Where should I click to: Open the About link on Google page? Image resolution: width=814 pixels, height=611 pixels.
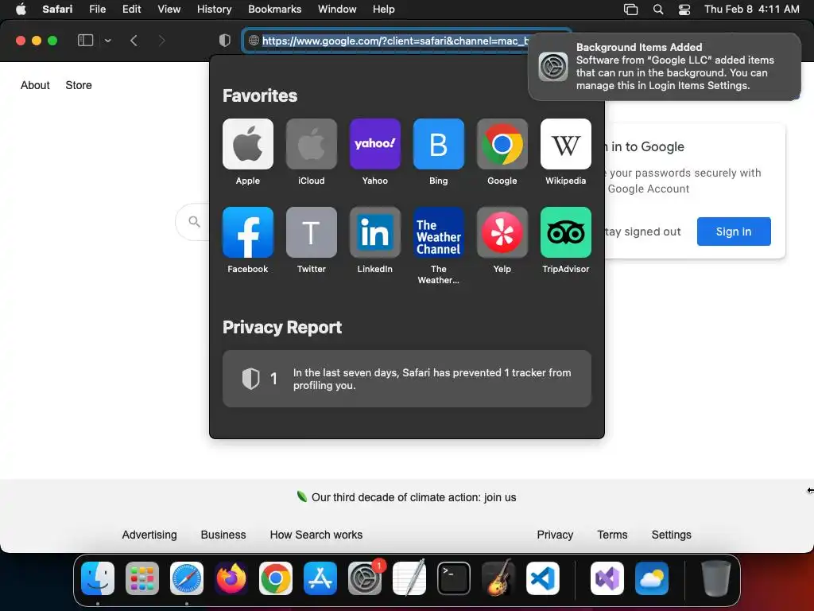point(35,85)
